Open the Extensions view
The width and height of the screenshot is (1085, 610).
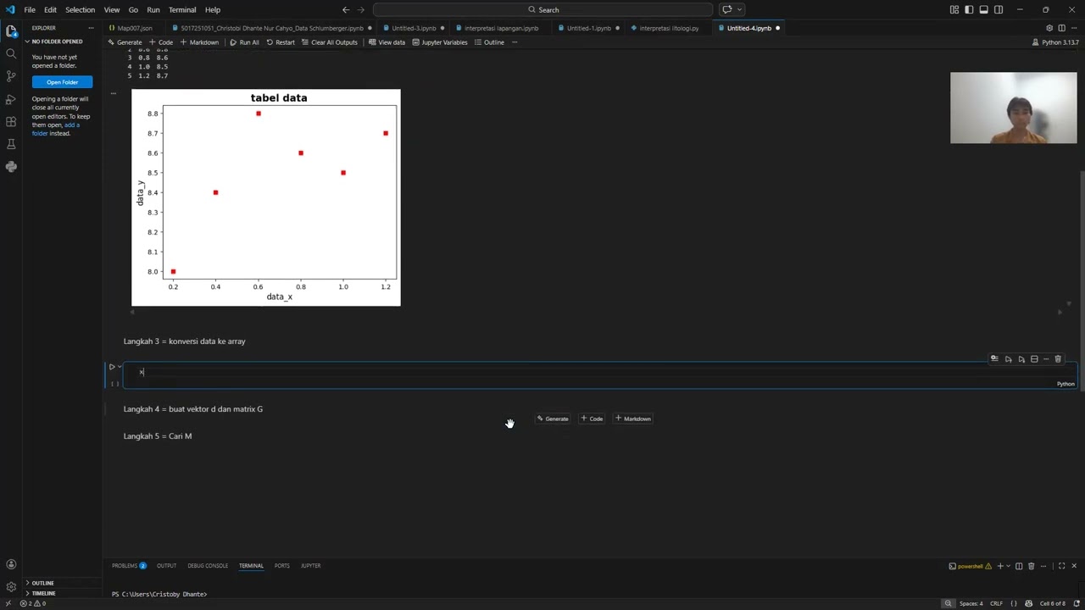11,121
